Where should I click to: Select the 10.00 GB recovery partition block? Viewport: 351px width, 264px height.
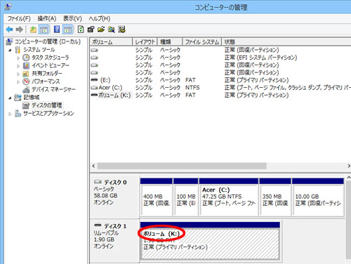pyautogui.click(x=318, y=197)
